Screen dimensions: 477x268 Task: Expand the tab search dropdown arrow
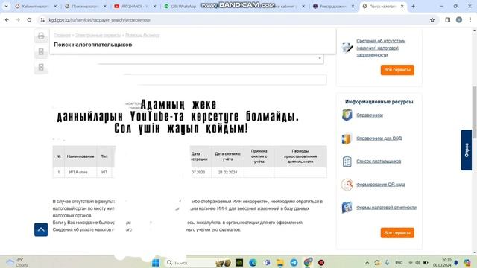[x=6, y=6]
